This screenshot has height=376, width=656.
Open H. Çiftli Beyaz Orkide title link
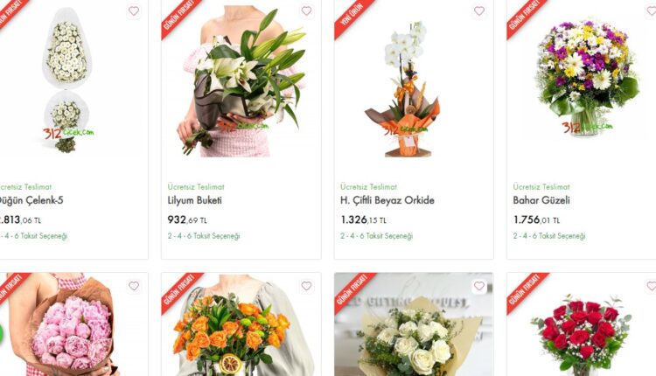point(387,200)
